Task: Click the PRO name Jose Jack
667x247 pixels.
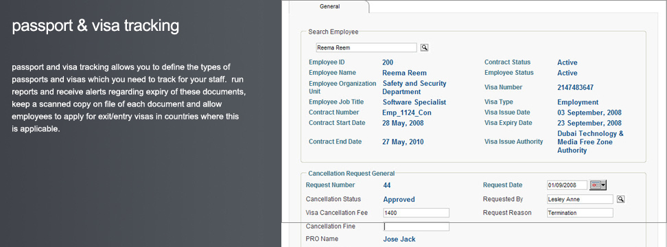Action: tap(399, 239)
